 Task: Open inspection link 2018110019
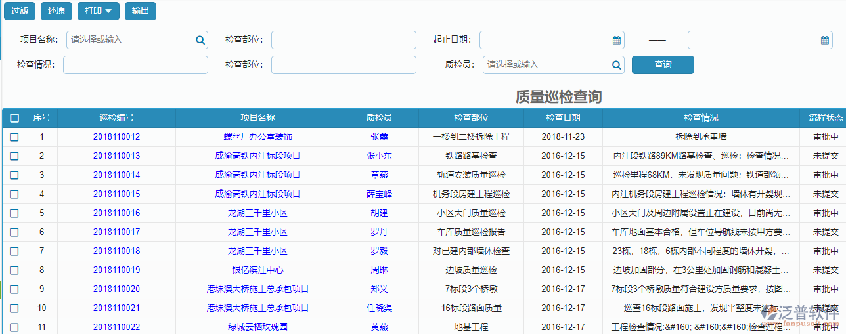pos(116,270)
